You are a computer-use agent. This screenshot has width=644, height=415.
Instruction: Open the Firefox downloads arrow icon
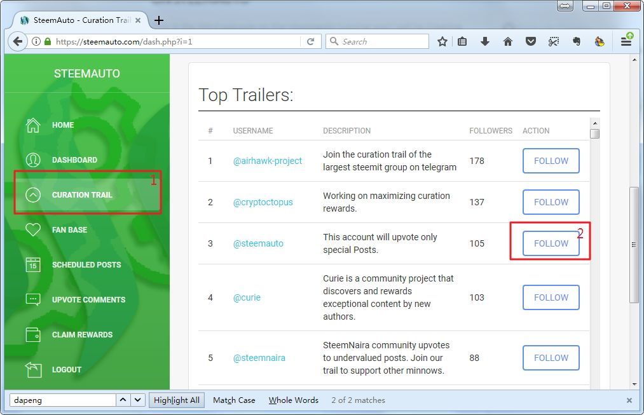485,41
